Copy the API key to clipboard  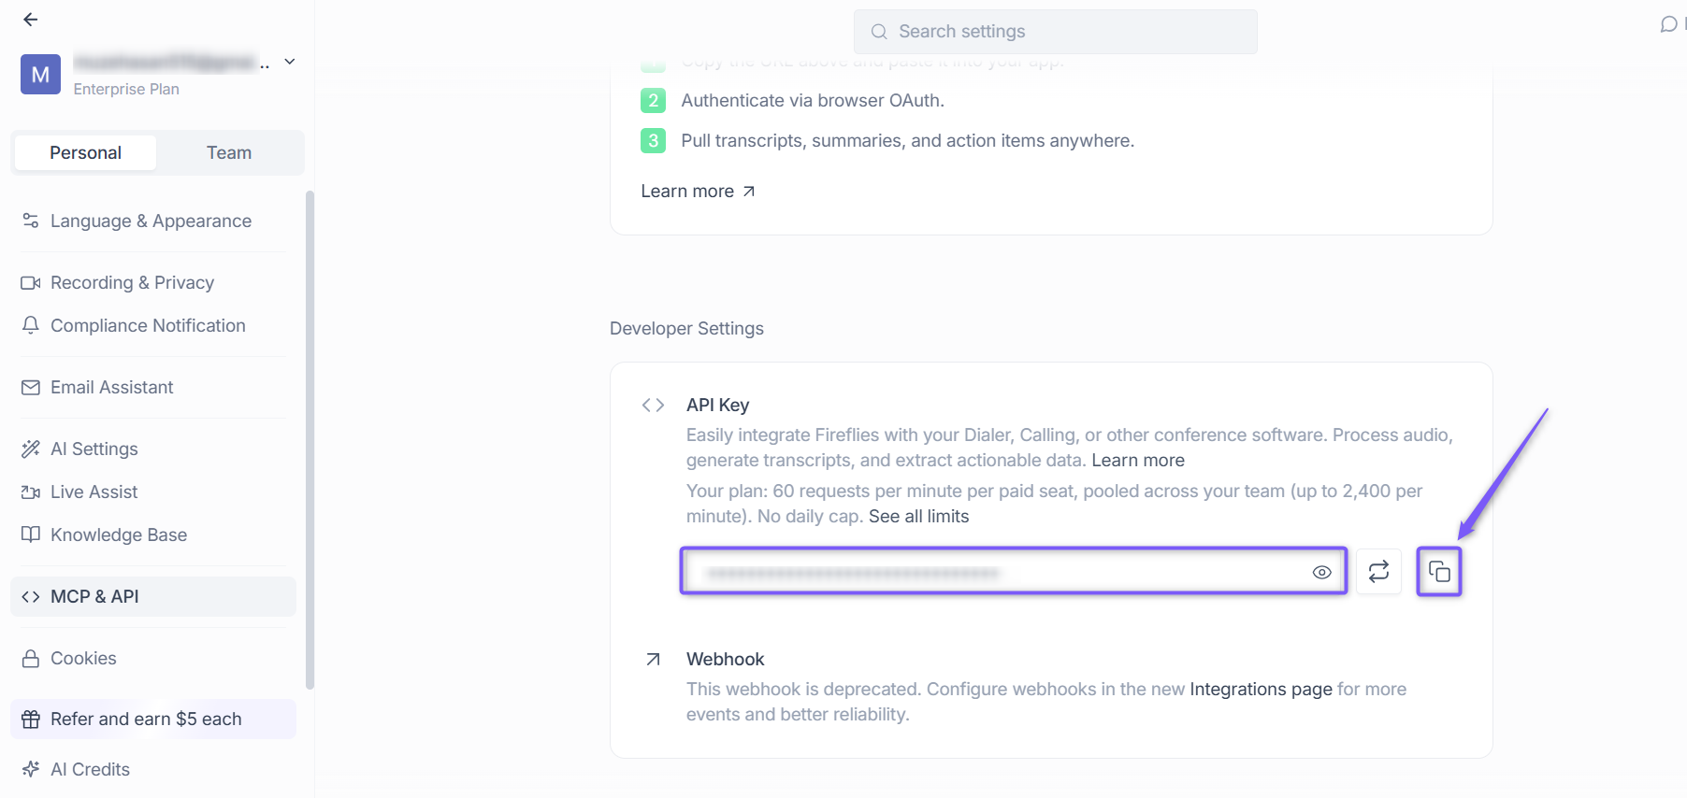coord(1439,572)
